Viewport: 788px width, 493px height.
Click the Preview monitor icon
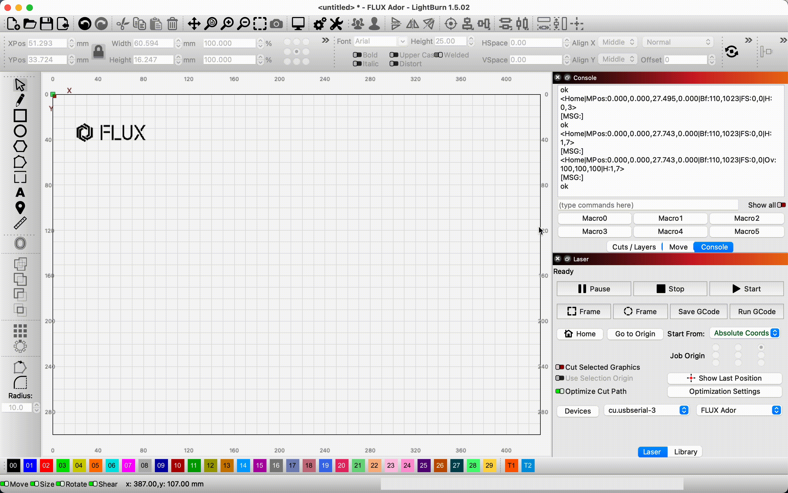tap(298, 24)
